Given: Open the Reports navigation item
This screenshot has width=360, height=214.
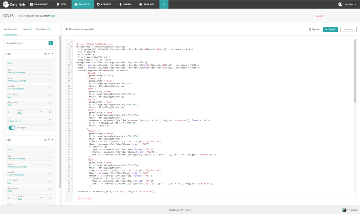Looking at the screenshot, I should pos(104,4).
